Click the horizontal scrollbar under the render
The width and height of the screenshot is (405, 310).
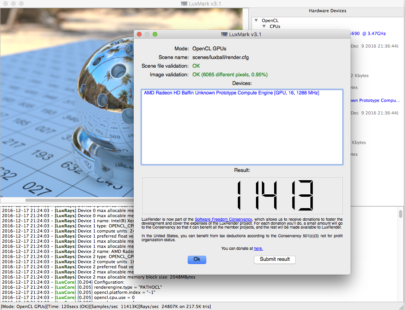[80, 200]
